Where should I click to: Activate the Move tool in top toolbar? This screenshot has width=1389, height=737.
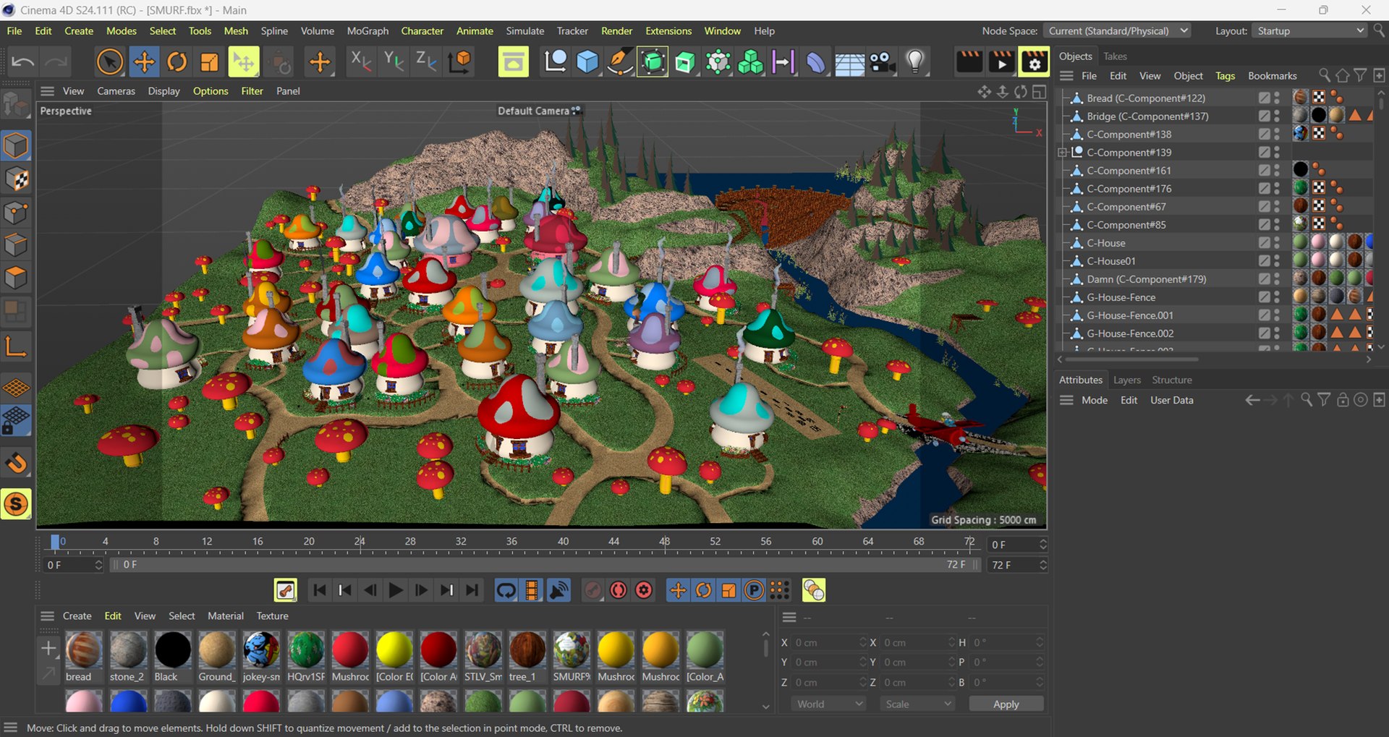tap(144, 62)
